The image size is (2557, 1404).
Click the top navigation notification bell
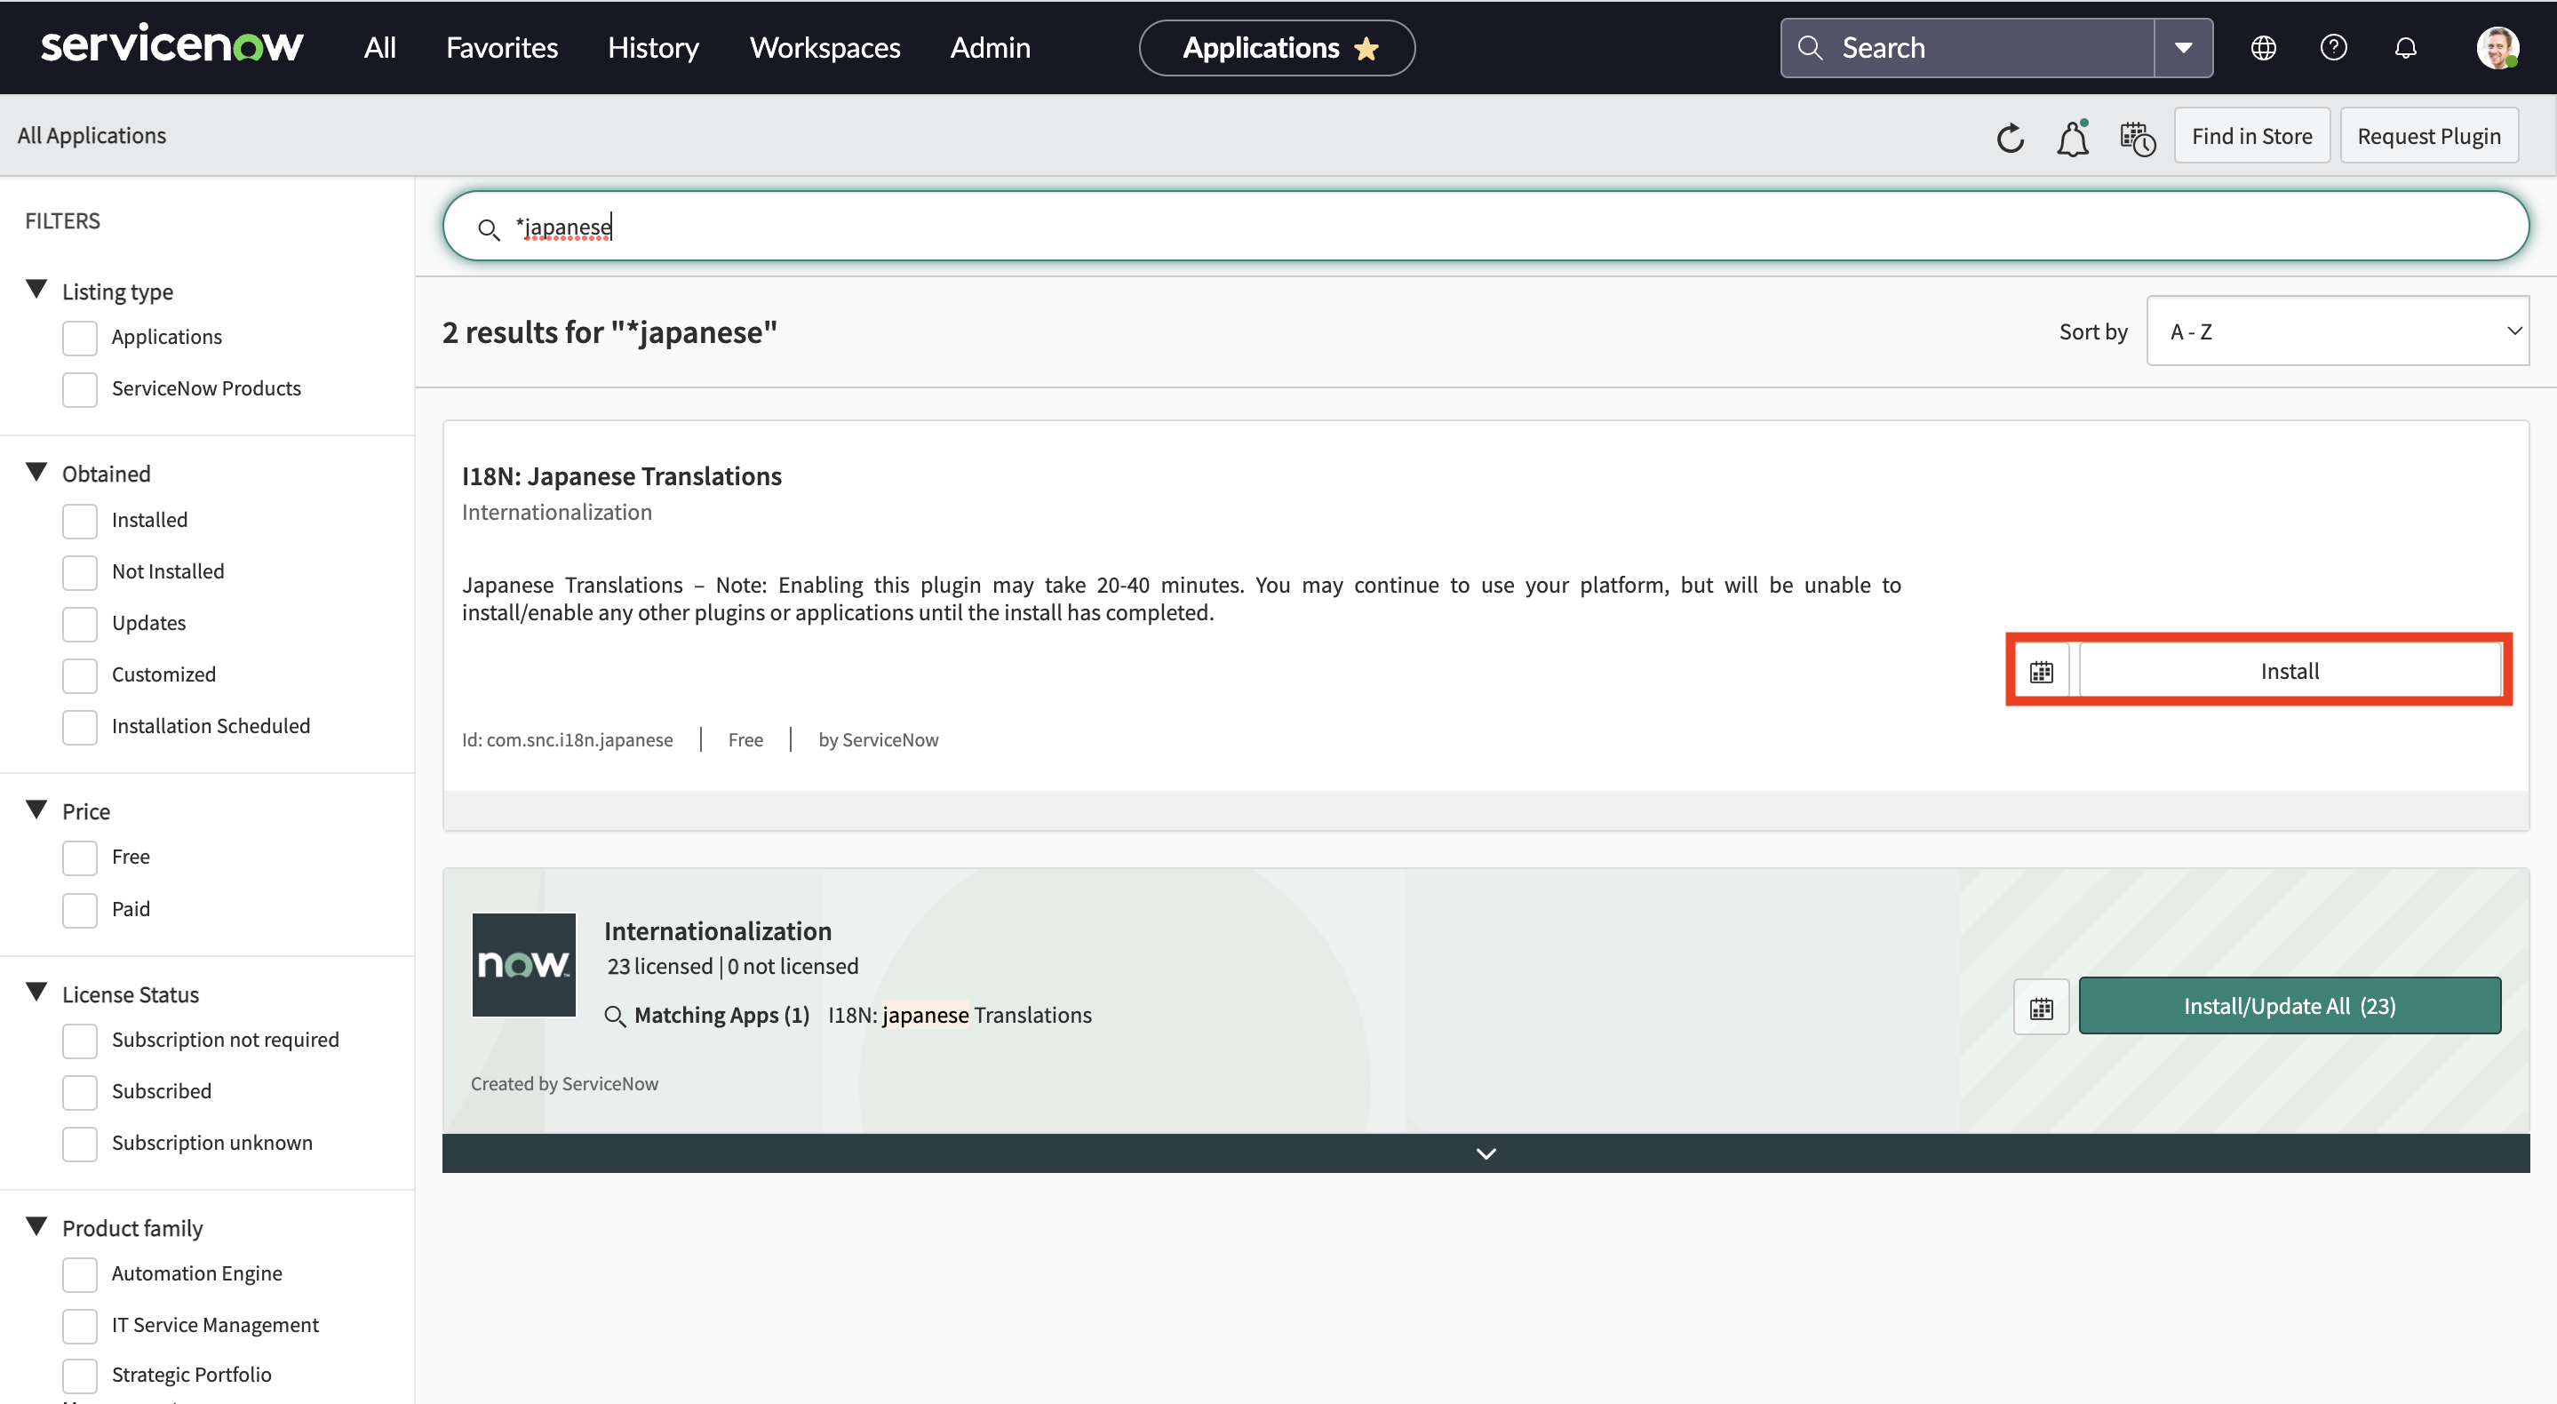point(2405,48)
